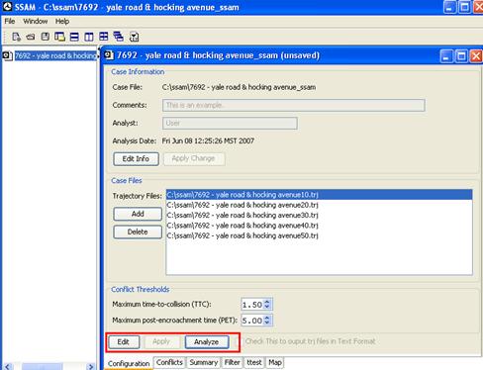The image size is (483, 370).
Task: Open the Help menu
Action: [62, 22]
